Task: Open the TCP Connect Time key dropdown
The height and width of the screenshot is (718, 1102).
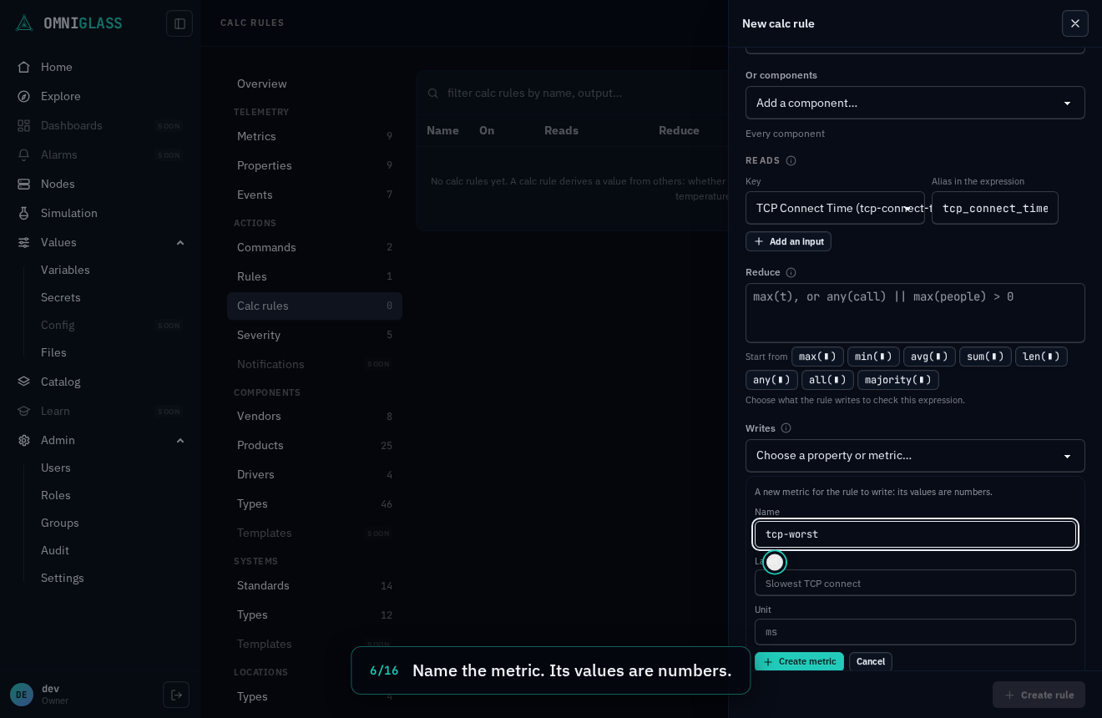Action: (835, 208)
